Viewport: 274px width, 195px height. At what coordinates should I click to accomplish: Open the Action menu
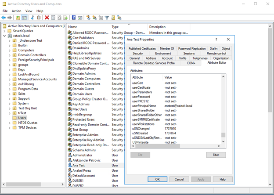pos(16,11)
